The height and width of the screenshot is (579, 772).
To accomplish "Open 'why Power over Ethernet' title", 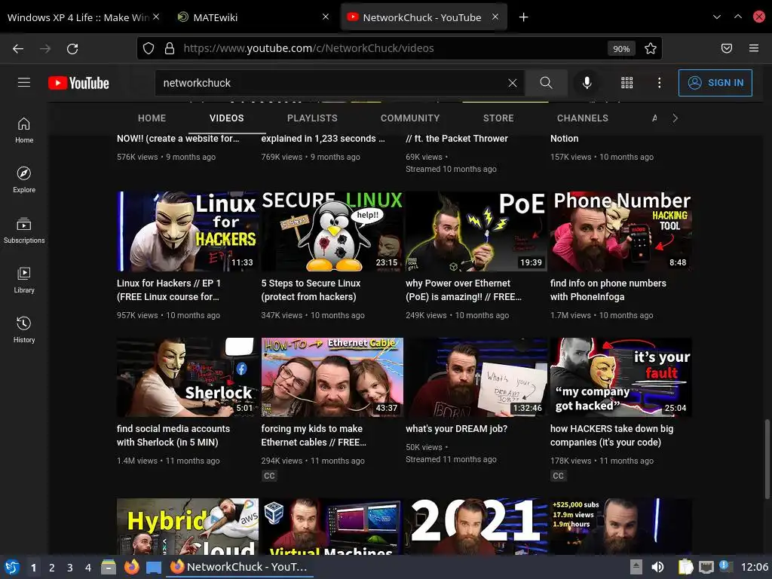I will [x=464, y=290].
